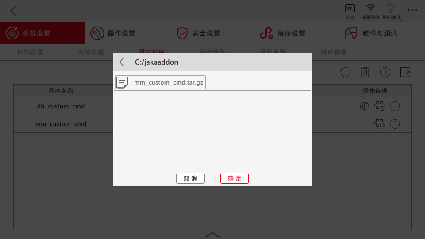Screen dimensions: 425x239
Task: Open the three-dot more options menu
Action: (412, 10)
